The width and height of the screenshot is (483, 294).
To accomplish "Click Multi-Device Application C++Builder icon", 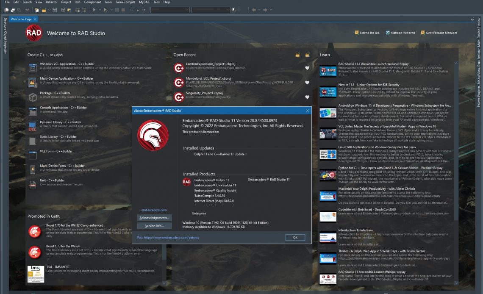I will 33,82.
